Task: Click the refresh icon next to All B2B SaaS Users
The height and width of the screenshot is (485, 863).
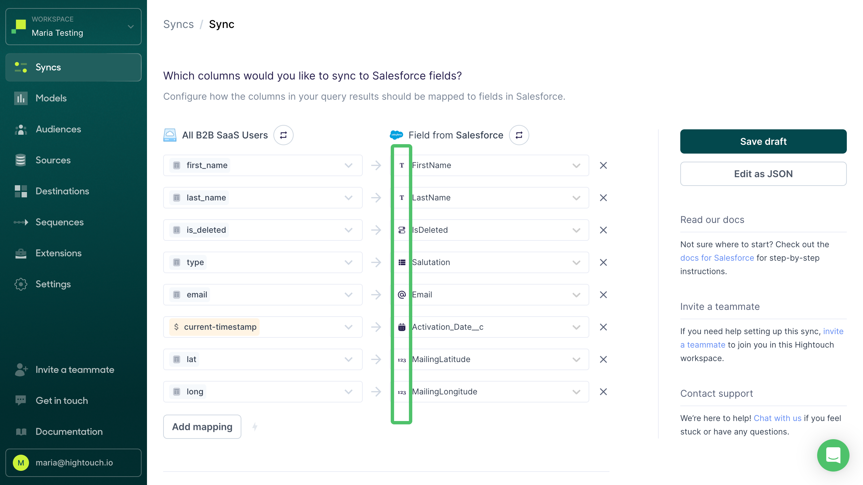Action: pyautogui.click(x=284, y=135)
